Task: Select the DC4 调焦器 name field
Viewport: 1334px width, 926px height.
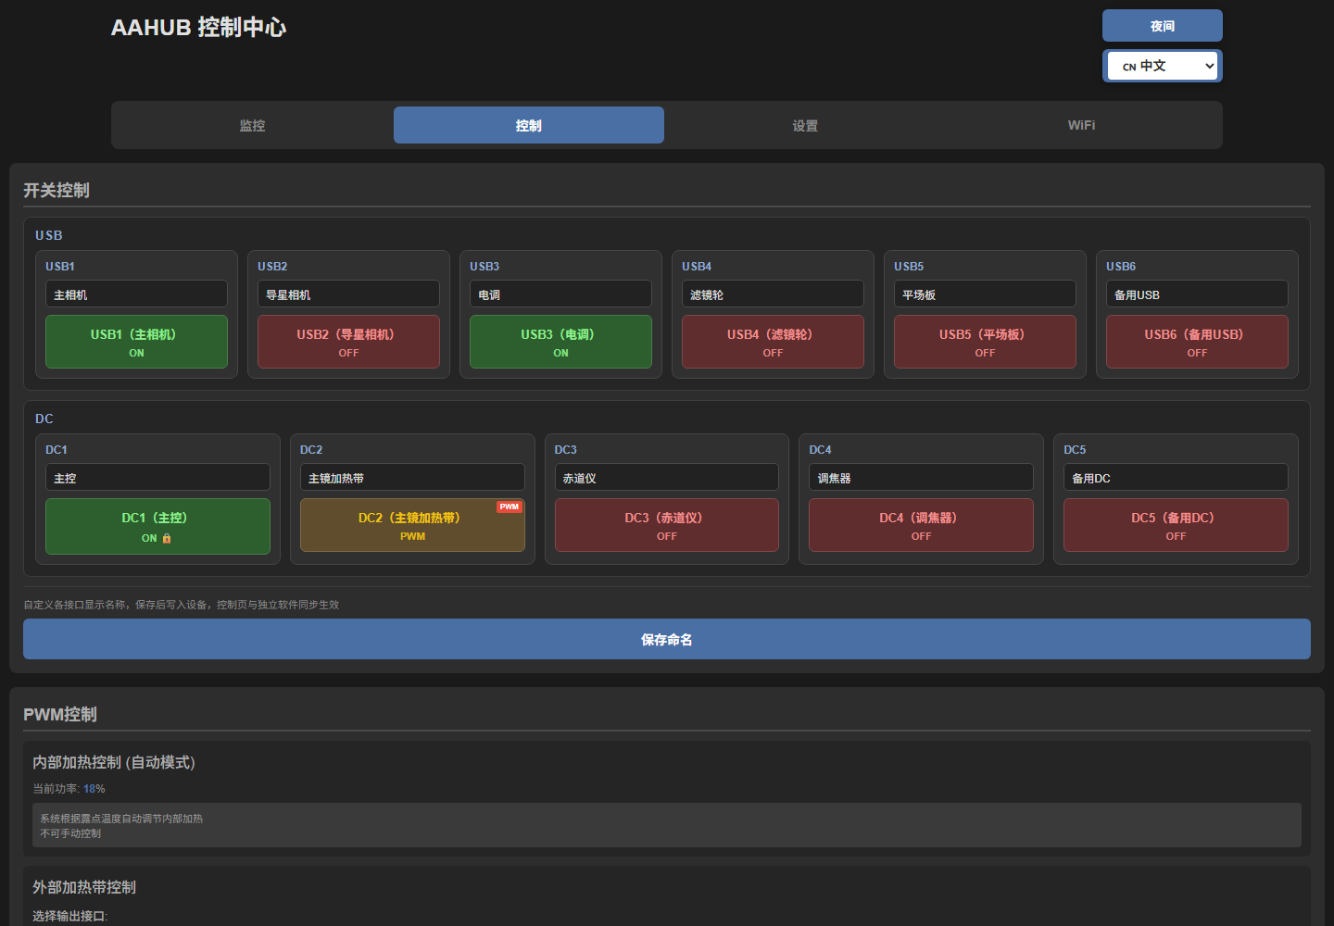Action: click(921, 477)
